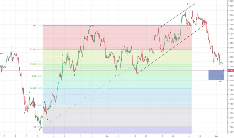This screenshot has width=234, height=138.
Task: Click the lowercase wave label 'a'
Action: pyautogui.click(x=115, y=76)
